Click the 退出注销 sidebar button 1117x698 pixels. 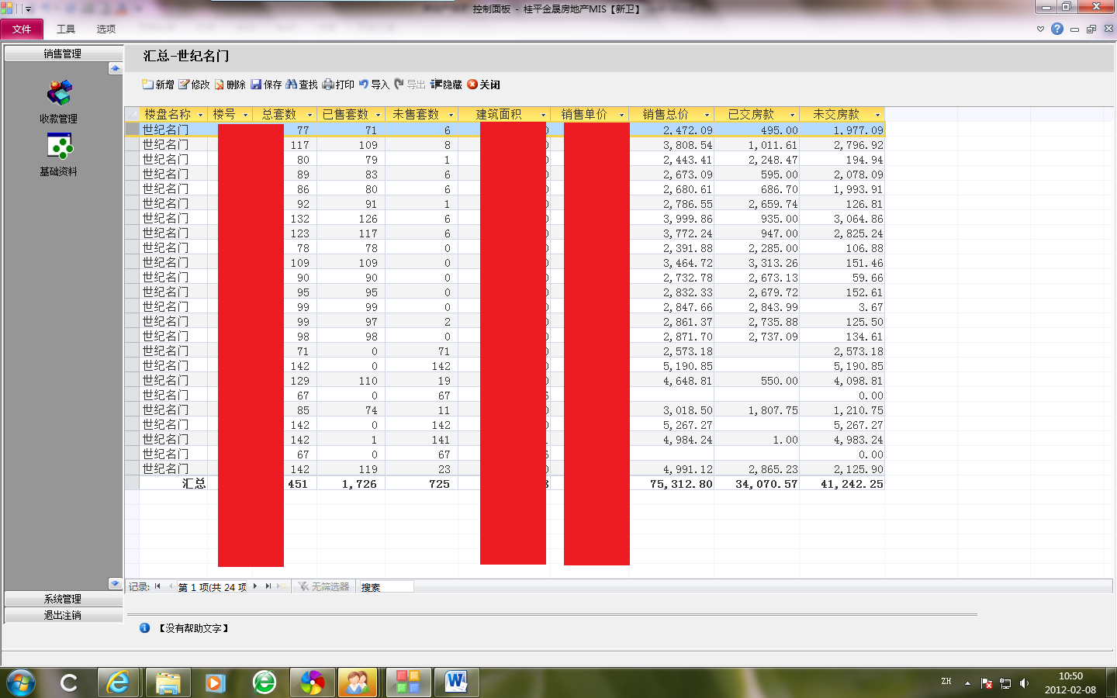tap(63, 615)
